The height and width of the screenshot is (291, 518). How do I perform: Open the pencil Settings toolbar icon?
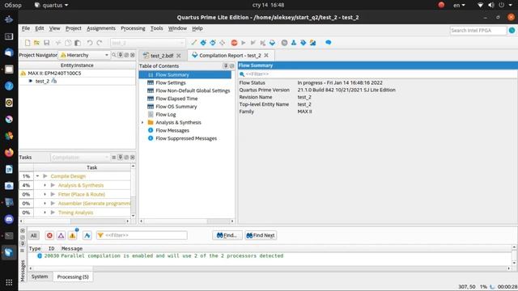pyautogui.click(x=194, y=43)
